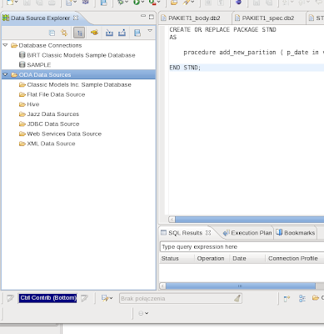Click the blue hierarchy perspective icon
Viewport: 324px width, 334px height.
point(302,298)
